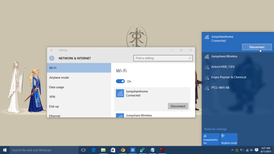Open the Windows Start menu
Viewport: 274px width, 154px height.
pyautogui.click(x=5, y=150)
